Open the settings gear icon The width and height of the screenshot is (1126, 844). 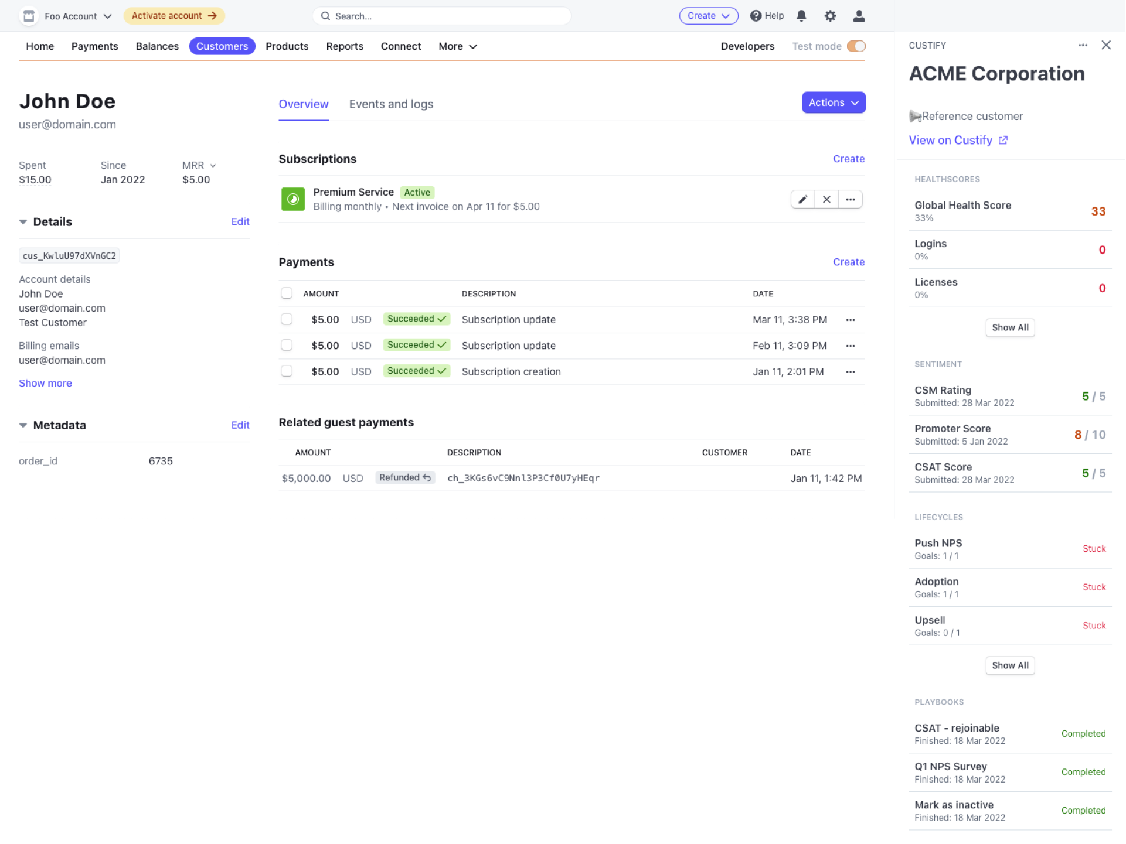coord(830,16)
